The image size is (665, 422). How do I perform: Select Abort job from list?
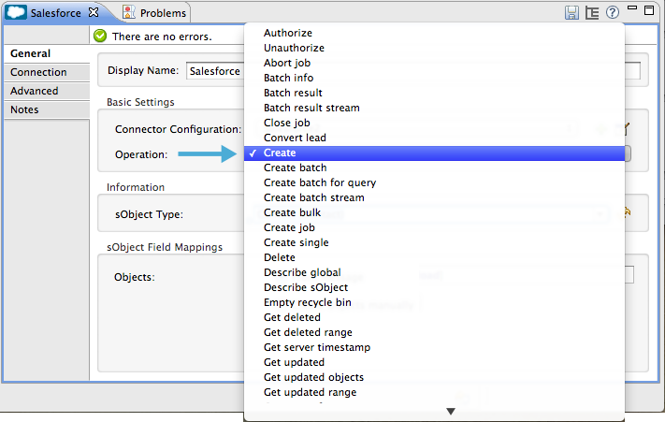pyautogui.click(x=434, y=63)
